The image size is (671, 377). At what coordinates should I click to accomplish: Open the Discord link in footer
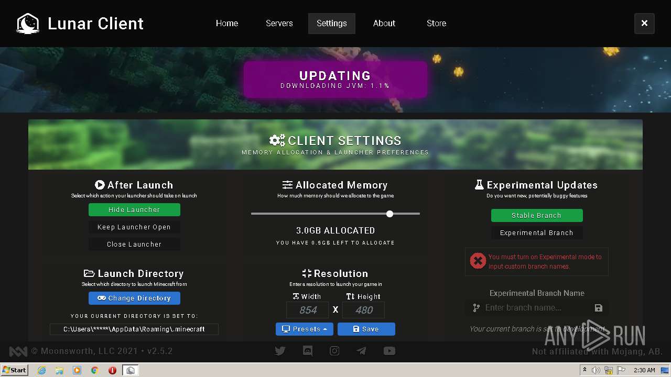pos(308,351)
